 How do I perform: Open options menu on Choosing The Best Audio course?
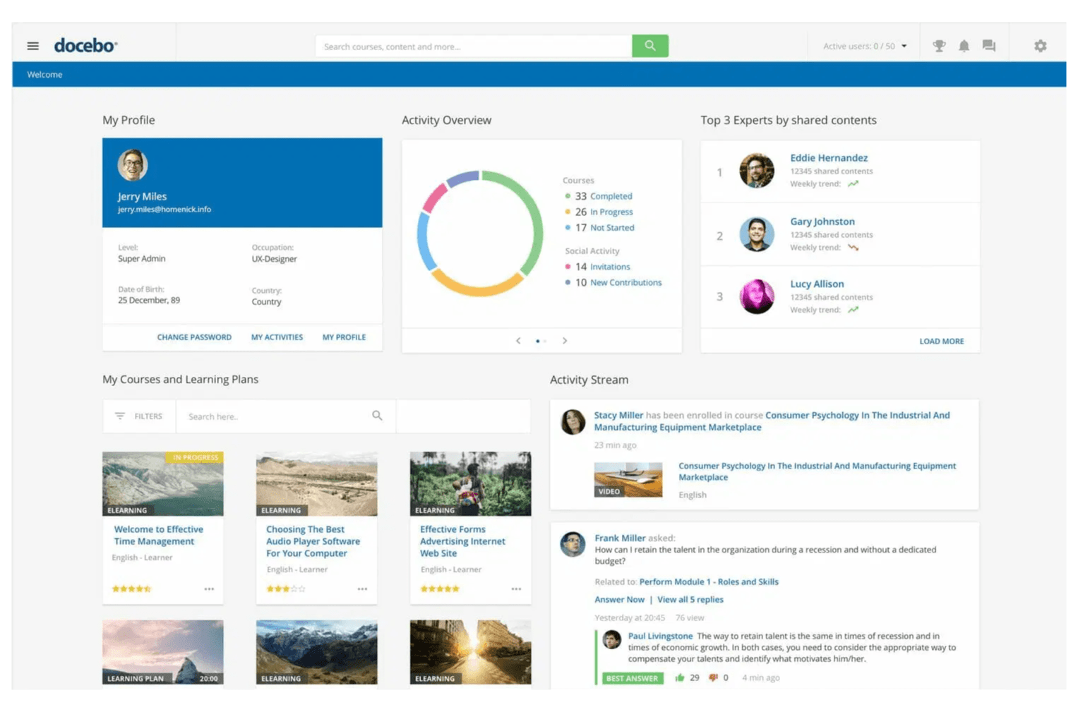pyautogui.click(x=362, y=589)
